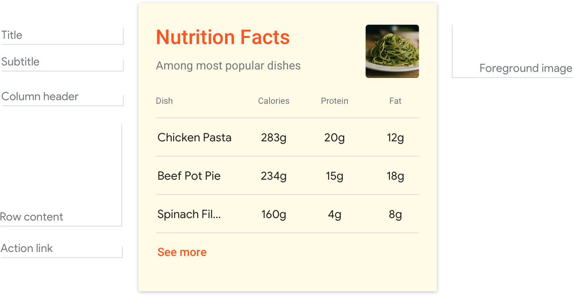Click the 20g protein value
Screen dimensions: 573x296
tap(334, 138)
